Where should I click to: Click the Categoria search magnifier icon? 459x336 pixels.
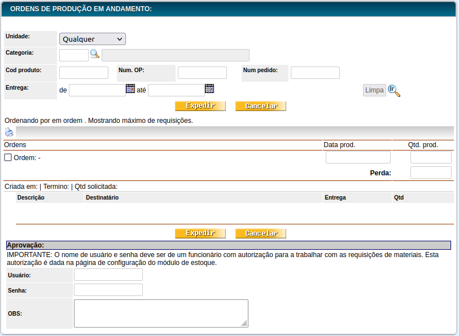(x=95, y=54)
